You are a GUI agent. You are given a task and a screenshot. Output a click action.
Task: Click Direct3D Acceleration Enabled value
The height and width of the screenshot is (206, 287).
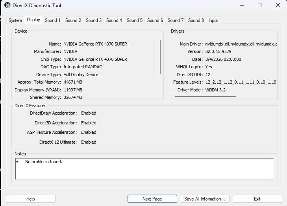89,123
